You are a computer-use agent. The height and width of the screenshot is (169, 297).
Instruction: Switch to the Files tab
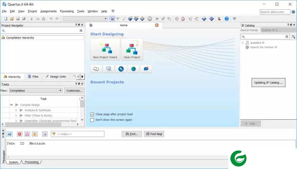point(33,77)
